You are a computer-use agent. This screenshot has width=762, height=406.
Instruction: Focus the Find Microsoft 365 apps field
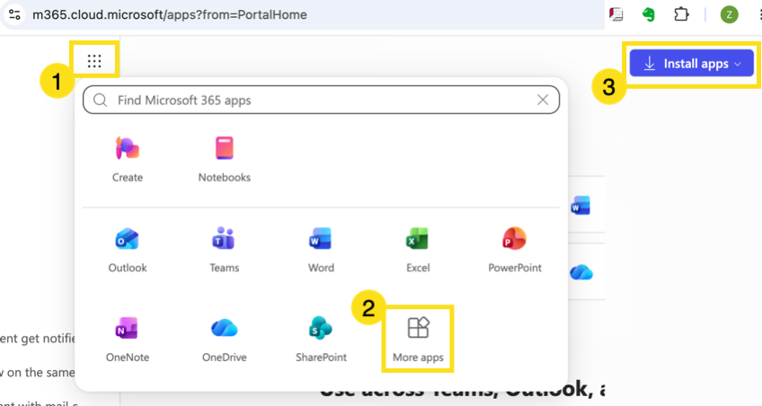321,100
